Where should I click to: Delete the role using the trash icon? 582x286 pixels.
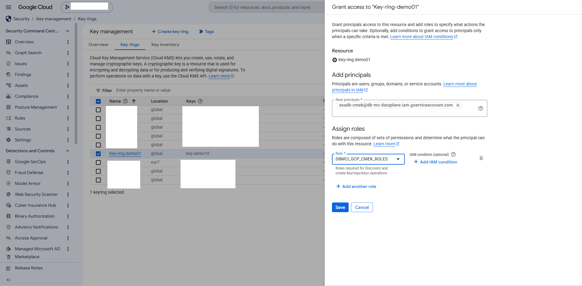pos(481,158)
